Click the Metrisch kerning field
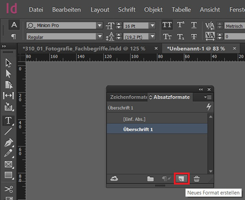Viewport: 245px width, 200px height. (x=235, y=26)
